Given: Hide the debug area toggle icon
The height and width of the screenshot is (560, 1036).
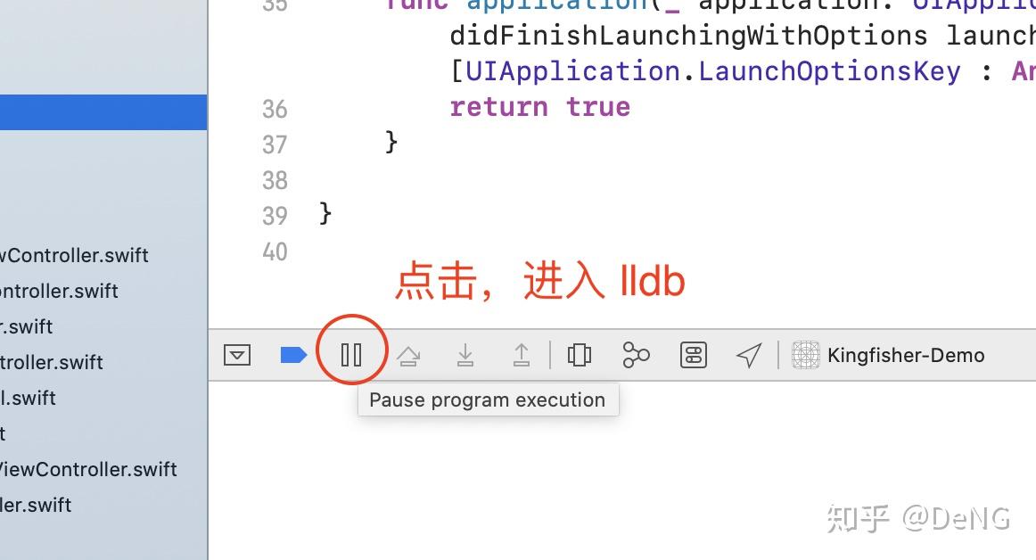Looking at the screenshot, I should [x=237, y=355].
